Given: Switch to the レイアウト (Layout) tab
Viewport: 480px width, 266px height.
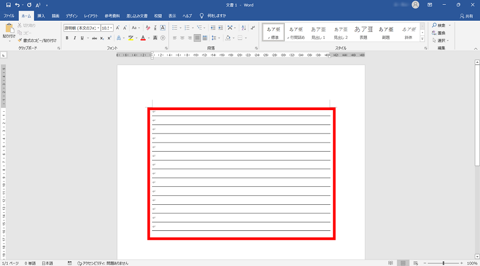Looking at the screenshot, I should coord(91,16).
